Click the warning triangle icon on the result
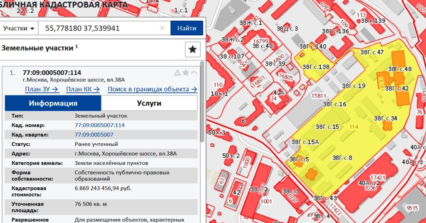Image resolution: width=426 pixels, height=223 pixels. (177, 73)
